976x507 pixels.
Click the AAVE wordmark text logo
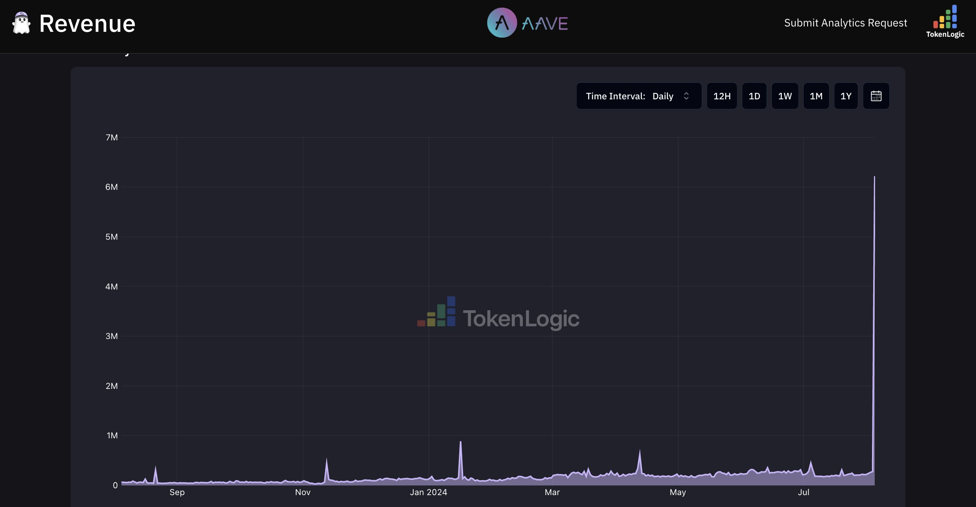pyautogui.click(x=545, y=24)
